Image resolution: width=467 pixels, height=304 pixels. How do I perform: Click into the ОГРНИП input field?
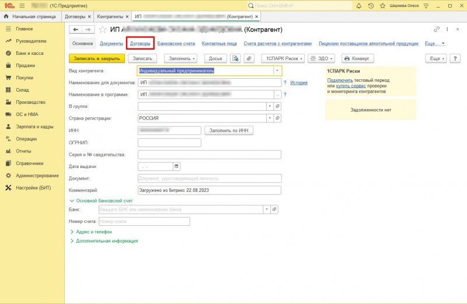pyautogui.click(x=169, y=142)
